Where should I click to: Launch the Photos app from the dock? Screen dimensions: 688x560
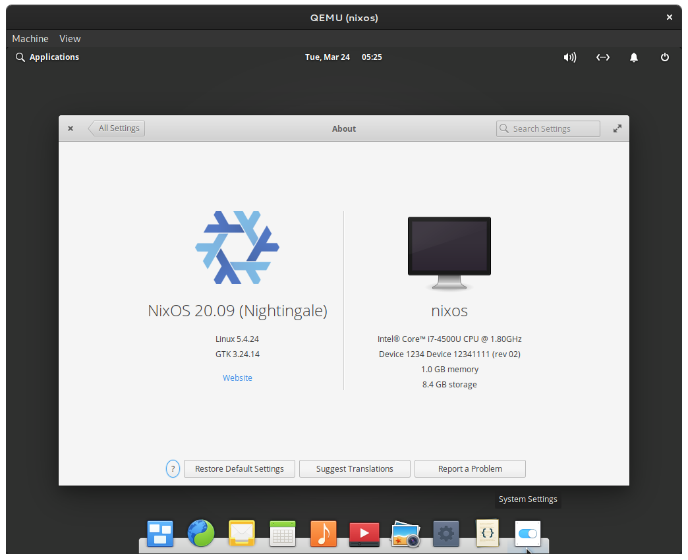405,534
